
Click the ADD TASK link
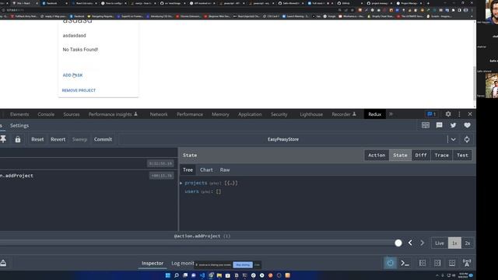coord(72,75)
